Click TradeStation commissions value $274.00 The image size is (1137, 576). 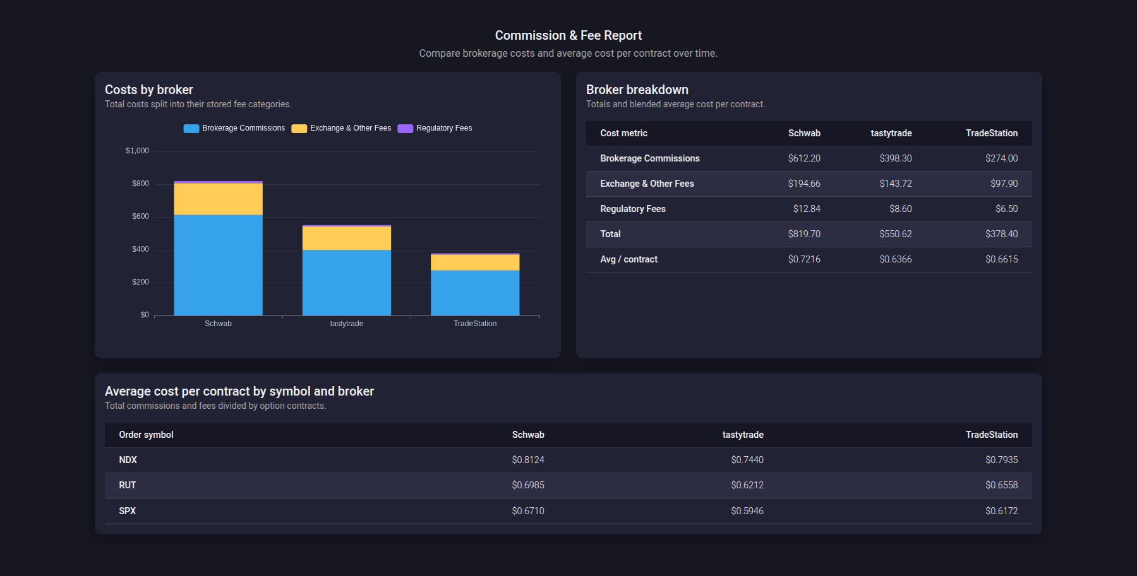tap(1002, 158)
